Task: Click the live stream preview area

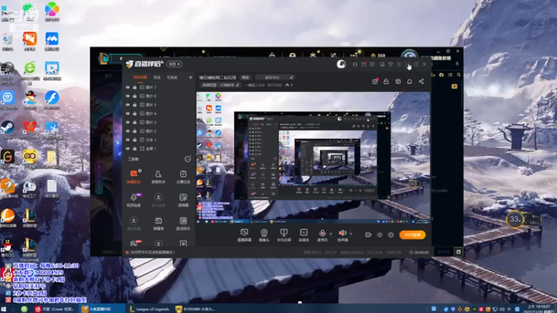Action: [313, 158]
